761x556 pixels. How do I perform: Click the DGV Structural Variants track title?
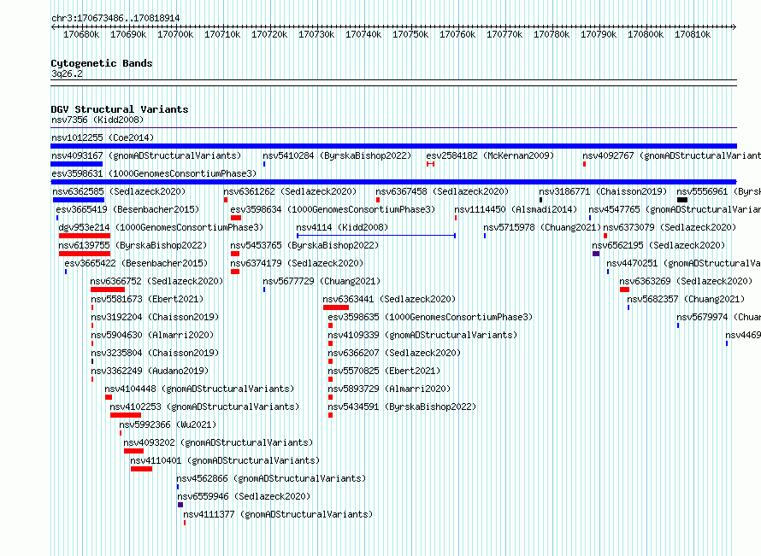point(120,109)
